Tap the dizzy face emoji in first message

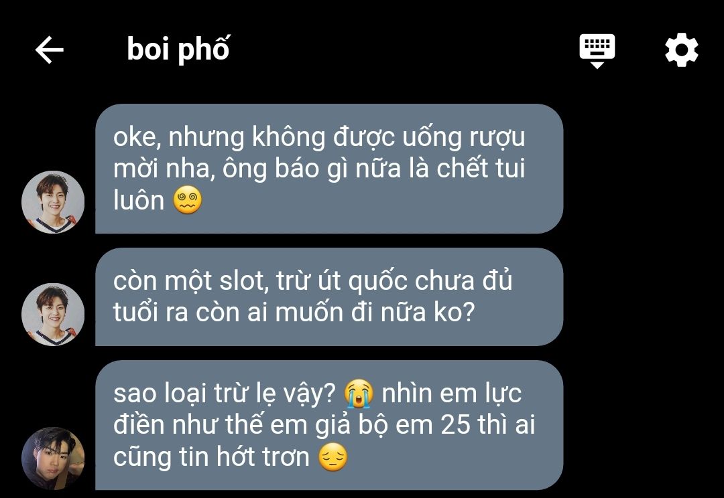coord(188,201)
